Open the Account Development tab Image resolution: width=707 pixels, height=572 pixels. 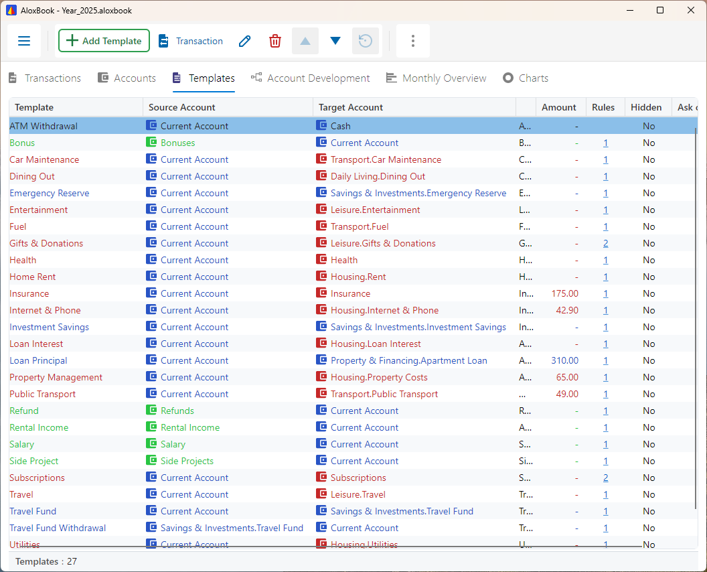click(311, 78)
